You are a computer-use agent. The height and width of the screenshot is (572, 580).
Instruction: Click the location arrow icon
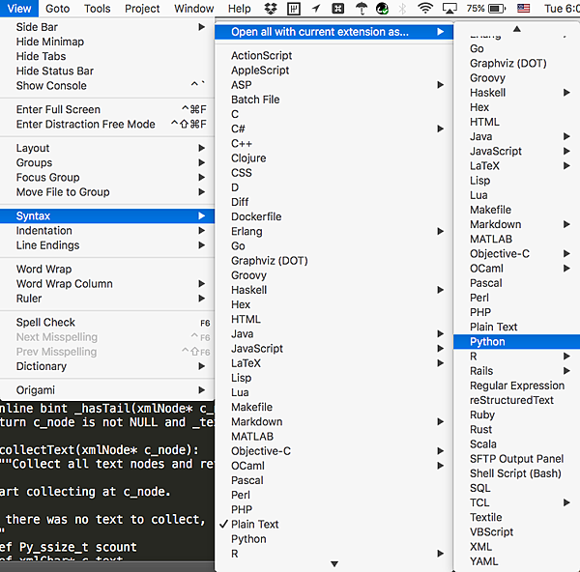(317, 9)
